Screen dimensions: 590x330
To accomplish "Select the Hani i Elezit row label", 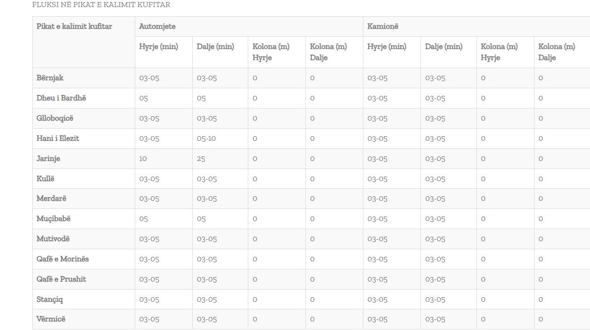I will tap(58, 138).
